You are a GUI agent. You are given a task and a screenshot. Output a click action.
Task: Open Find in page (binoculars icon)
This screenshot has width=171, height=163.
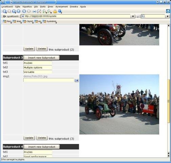(x=39, y=11)
